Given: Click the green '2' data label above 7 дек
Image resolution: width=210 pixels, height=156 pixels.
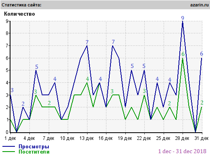Looking at the screenshot, I should 49,103.
